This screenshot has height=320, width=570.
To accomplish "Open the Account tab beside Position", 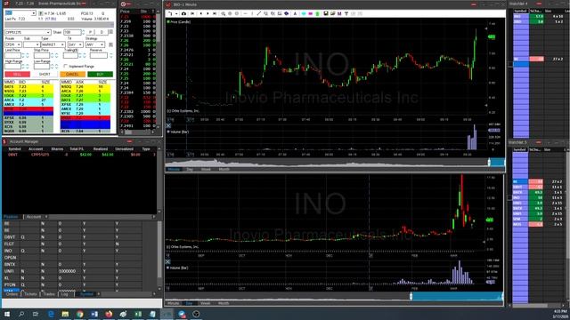I will click(x=34, y=217).
